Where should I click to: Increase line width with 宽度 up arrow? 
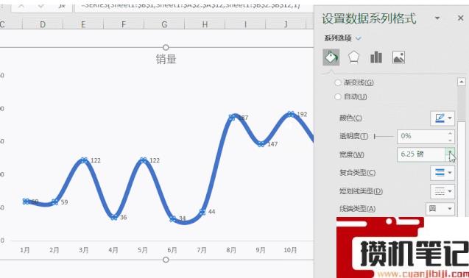450,152
